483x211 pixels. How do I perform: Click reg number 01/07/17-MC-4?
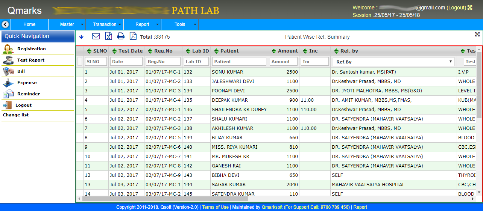[163, 100]
